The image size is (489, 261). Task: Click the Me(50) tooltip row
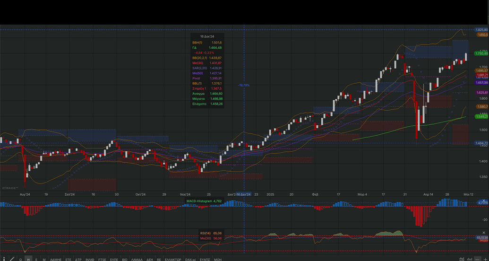(207, 73)
